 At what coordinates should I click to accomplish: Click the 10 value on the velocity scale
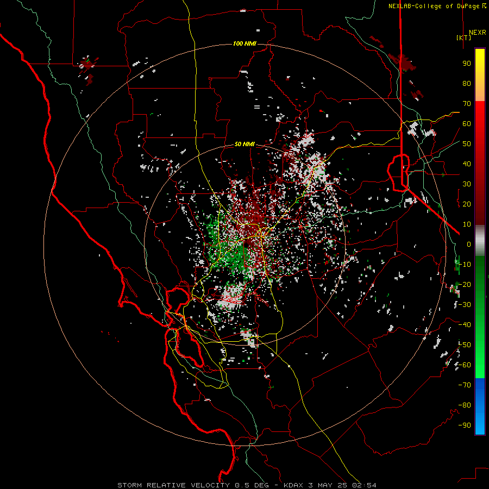[x=467, y=224]
